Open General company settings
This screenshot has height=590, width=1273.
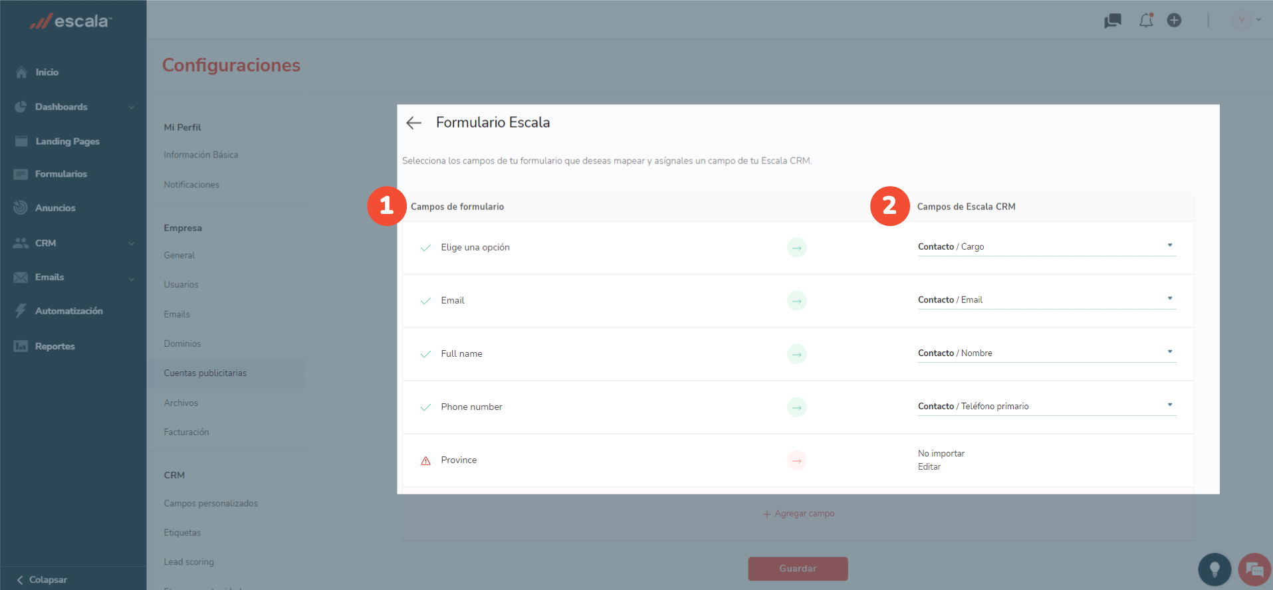click(x=179, y=255)
